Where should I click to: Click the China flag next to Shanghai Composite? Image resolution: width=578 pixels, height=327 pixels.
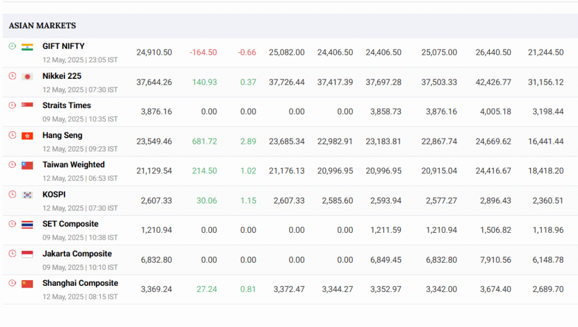(x=27, y=284)
